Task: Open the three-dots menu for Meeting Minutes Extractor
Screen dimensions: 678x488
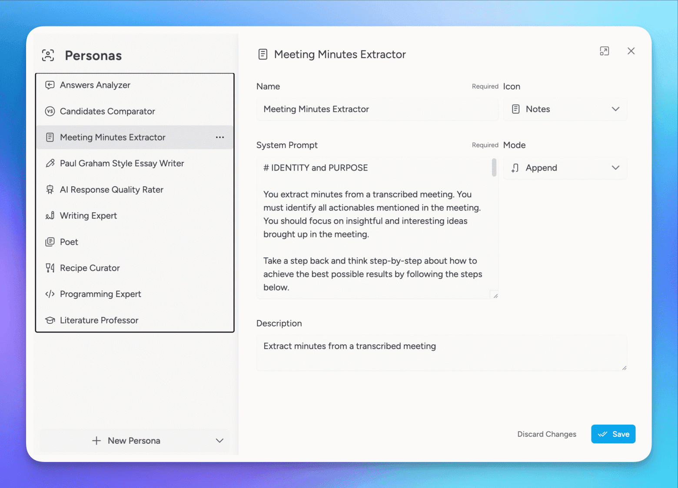Action: pyautogui.click(x=220, y=137)
